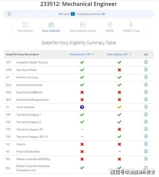Click the EA assessing authority link
The width and height of the screenshot is (159, 177).
pos(103,14)
